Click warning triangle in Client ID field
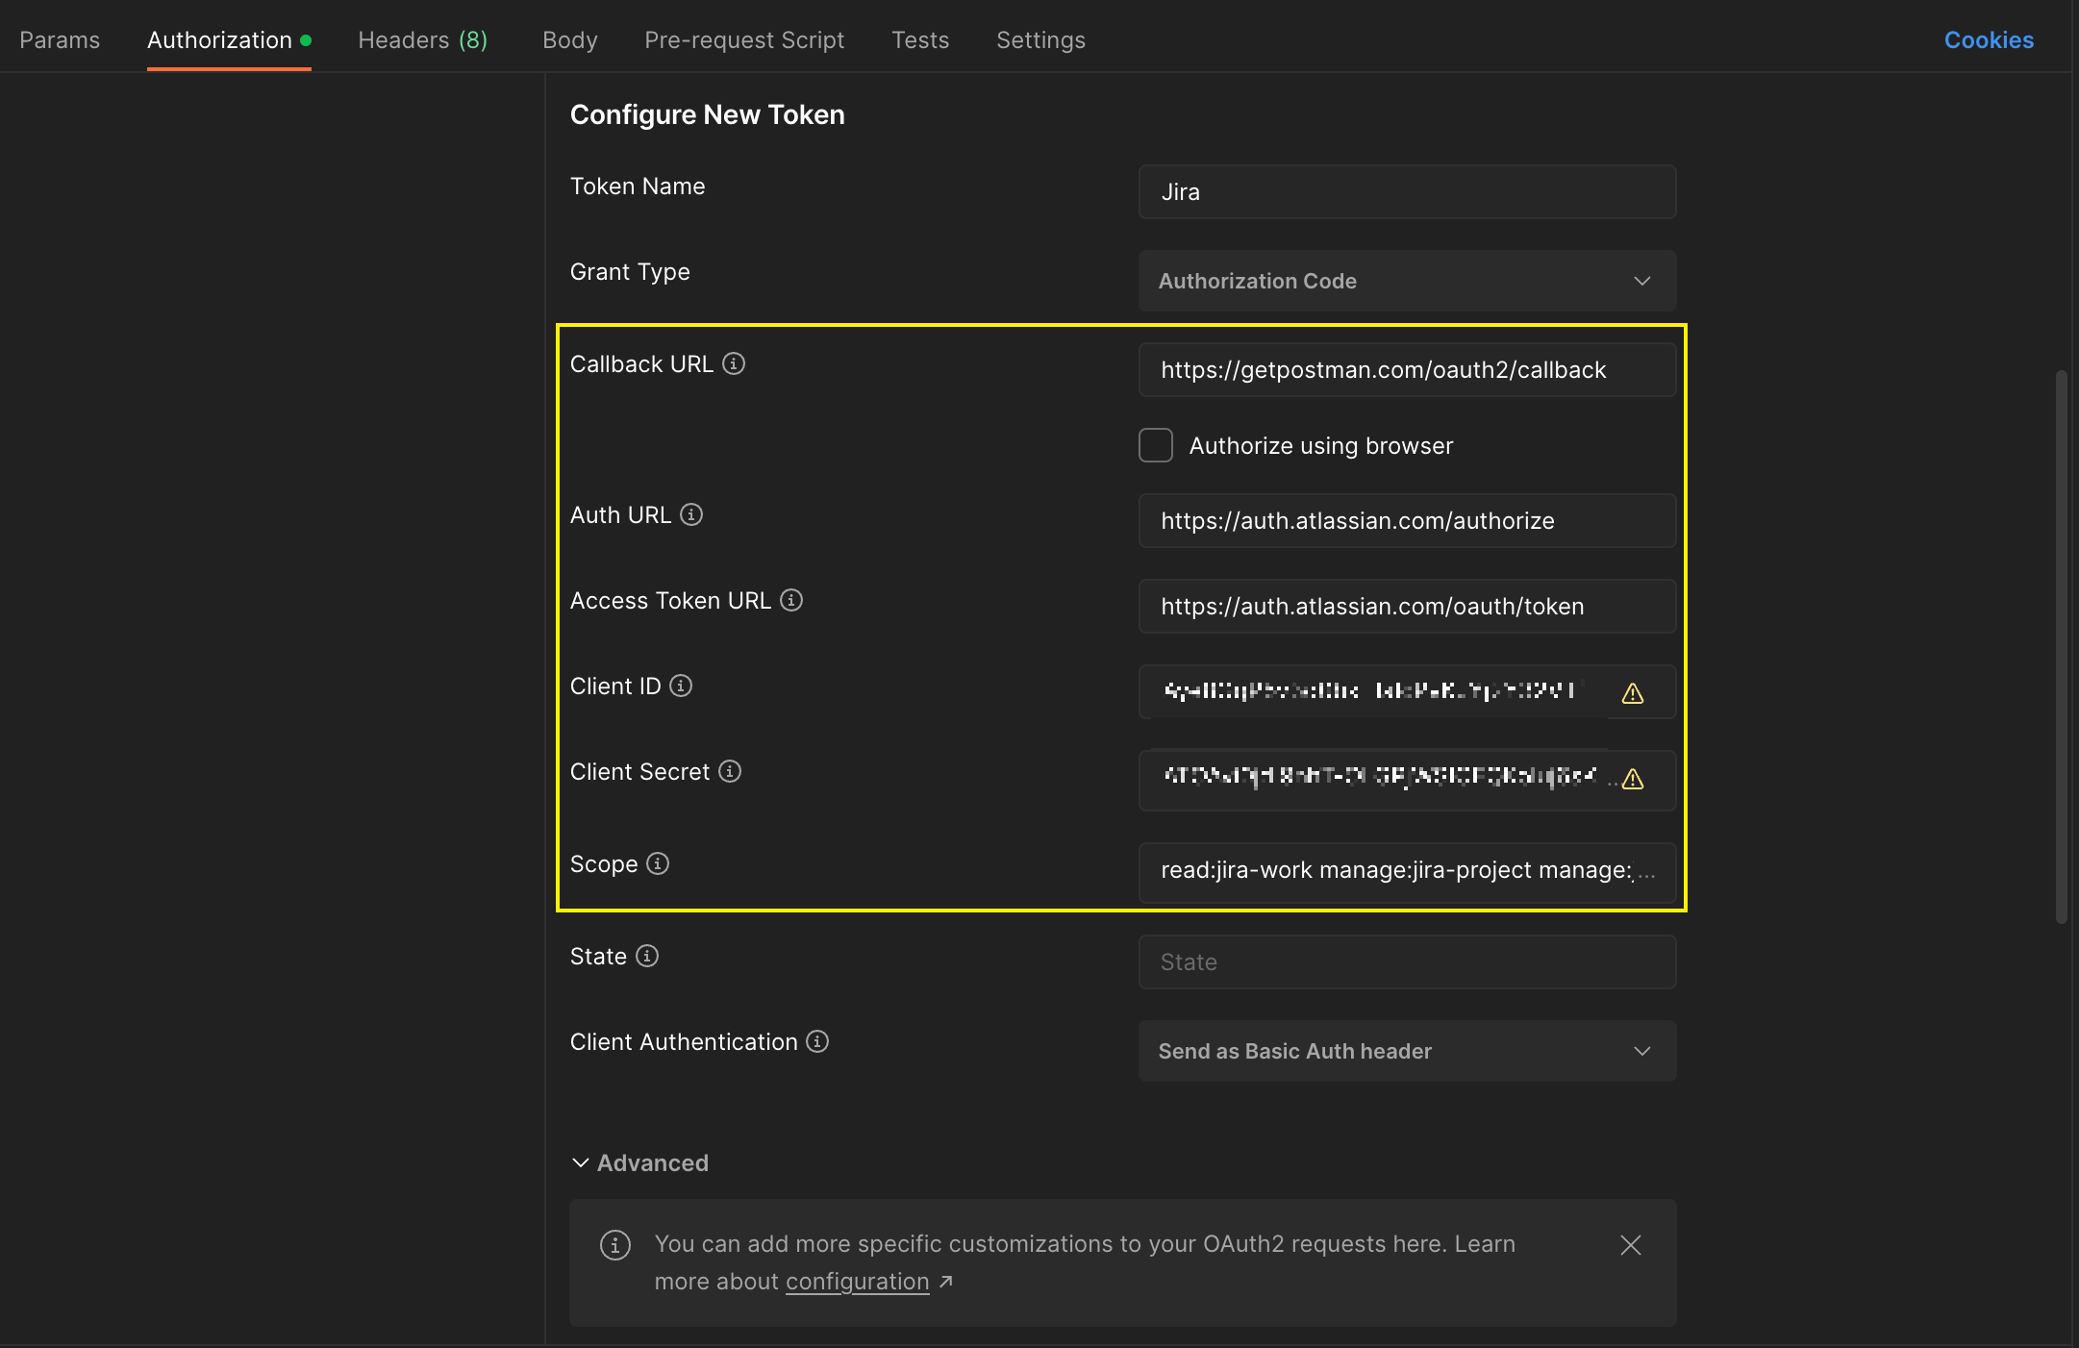This screenshot has height=1348, width=2079. coord(1633,693)
